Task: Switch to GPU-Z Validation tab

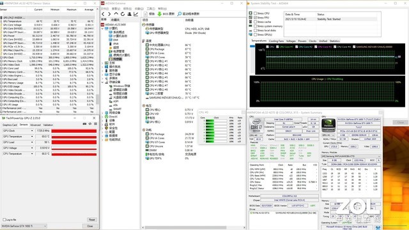Action: click(48, 125)
